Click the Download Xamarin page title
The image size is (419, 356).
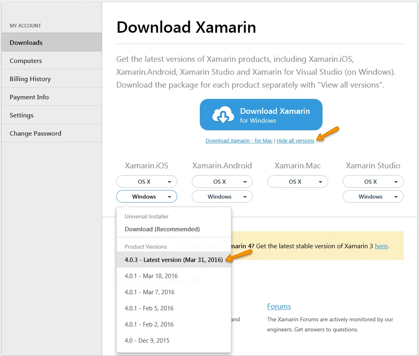pos(186,27)
